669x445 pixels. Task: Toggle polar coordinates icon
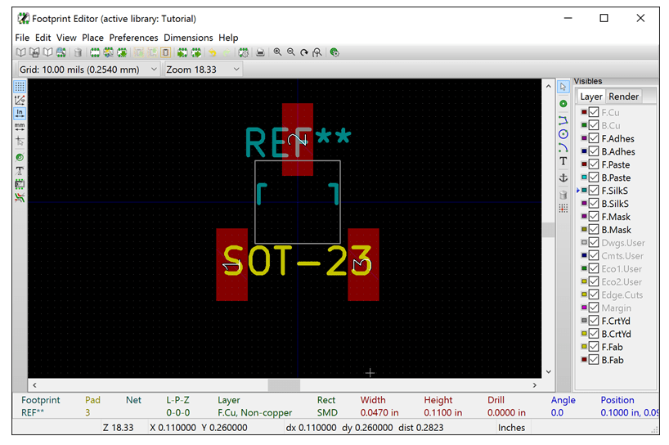[20, 101]
